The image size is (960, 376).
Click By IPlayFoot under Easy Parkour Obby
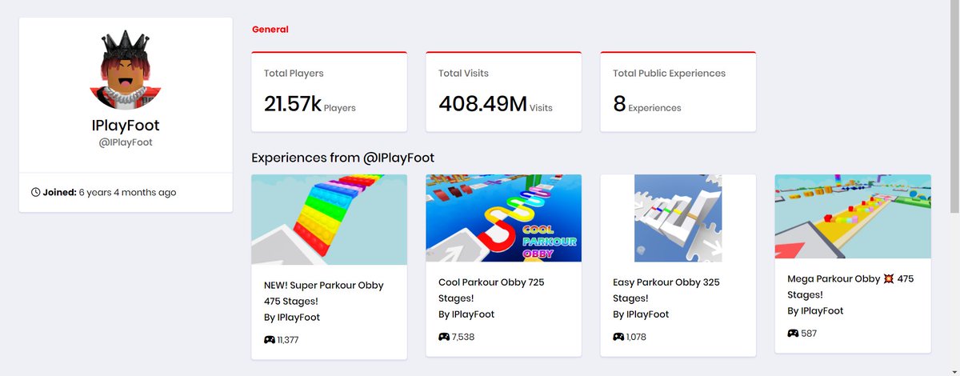641,314
